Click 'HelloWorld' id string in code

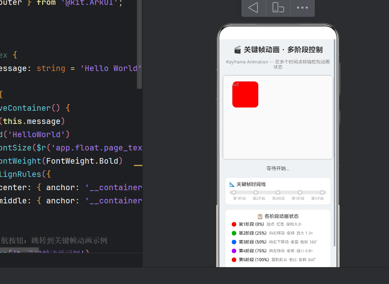(x=36, y=134)
